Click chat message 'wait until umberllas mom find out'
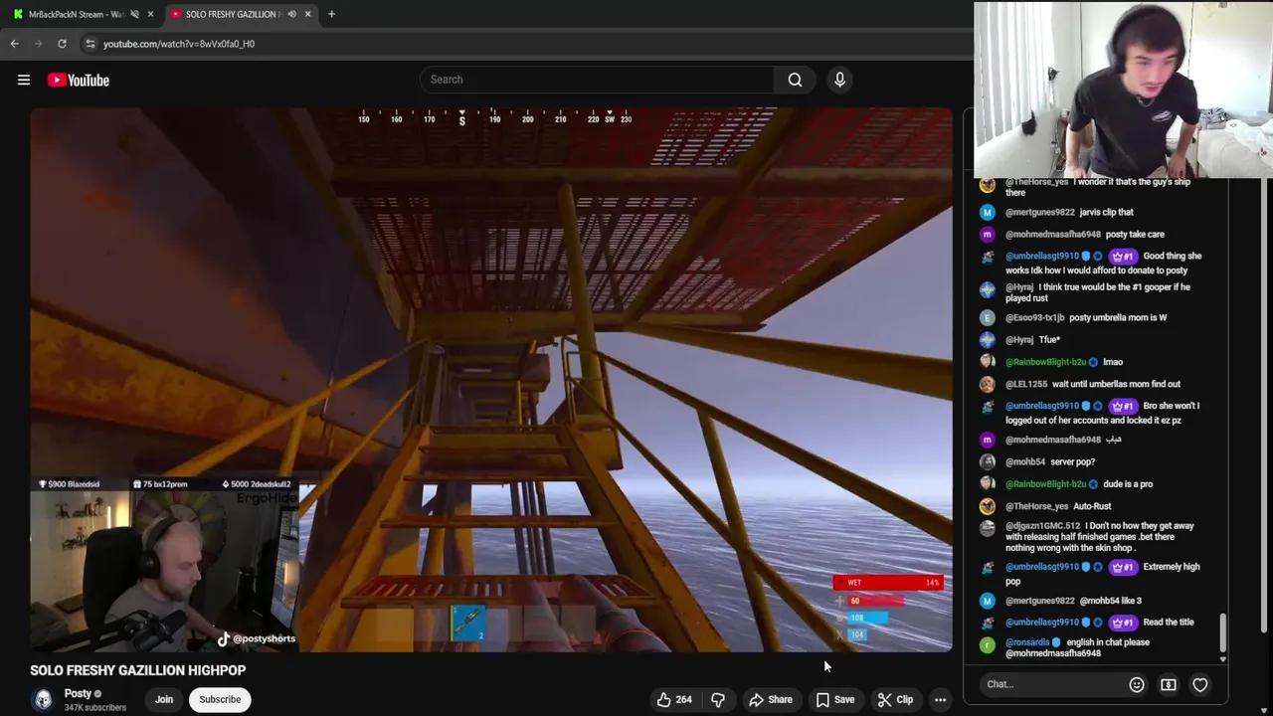This screenshot has height=716, width=1273. pos(1117,384)
